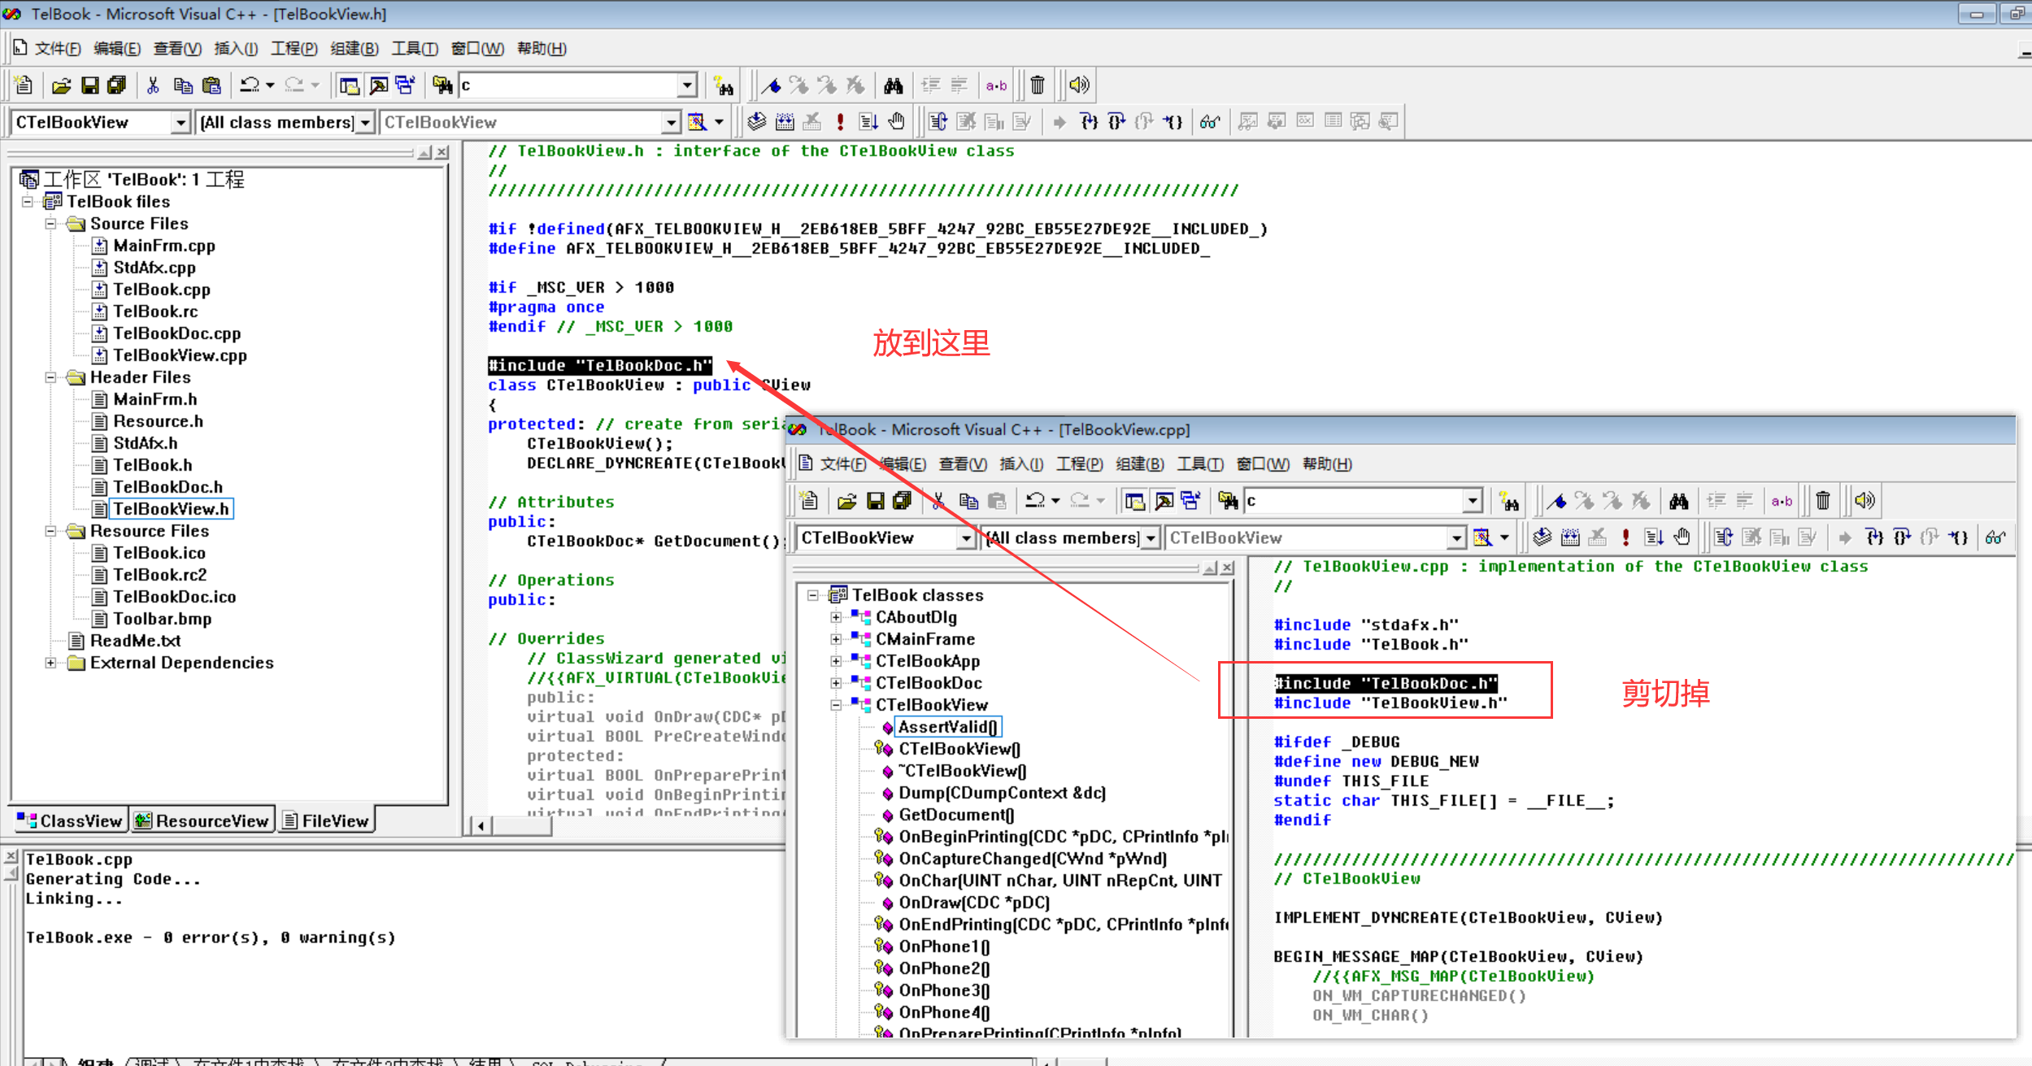Screen dimensions: 2032x1066
Task: Toggle breakpoint hand icon in TelBookView.h window
Action: 896,121
